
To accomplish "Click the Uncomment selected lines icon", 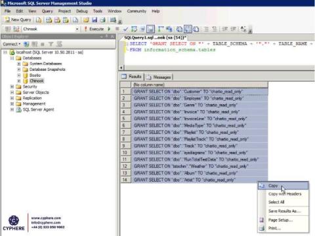I will pos(215,29).
